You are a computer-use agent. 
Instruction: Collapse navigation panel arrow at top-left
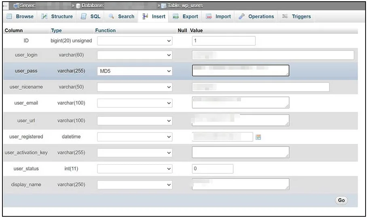coord(6,6)
